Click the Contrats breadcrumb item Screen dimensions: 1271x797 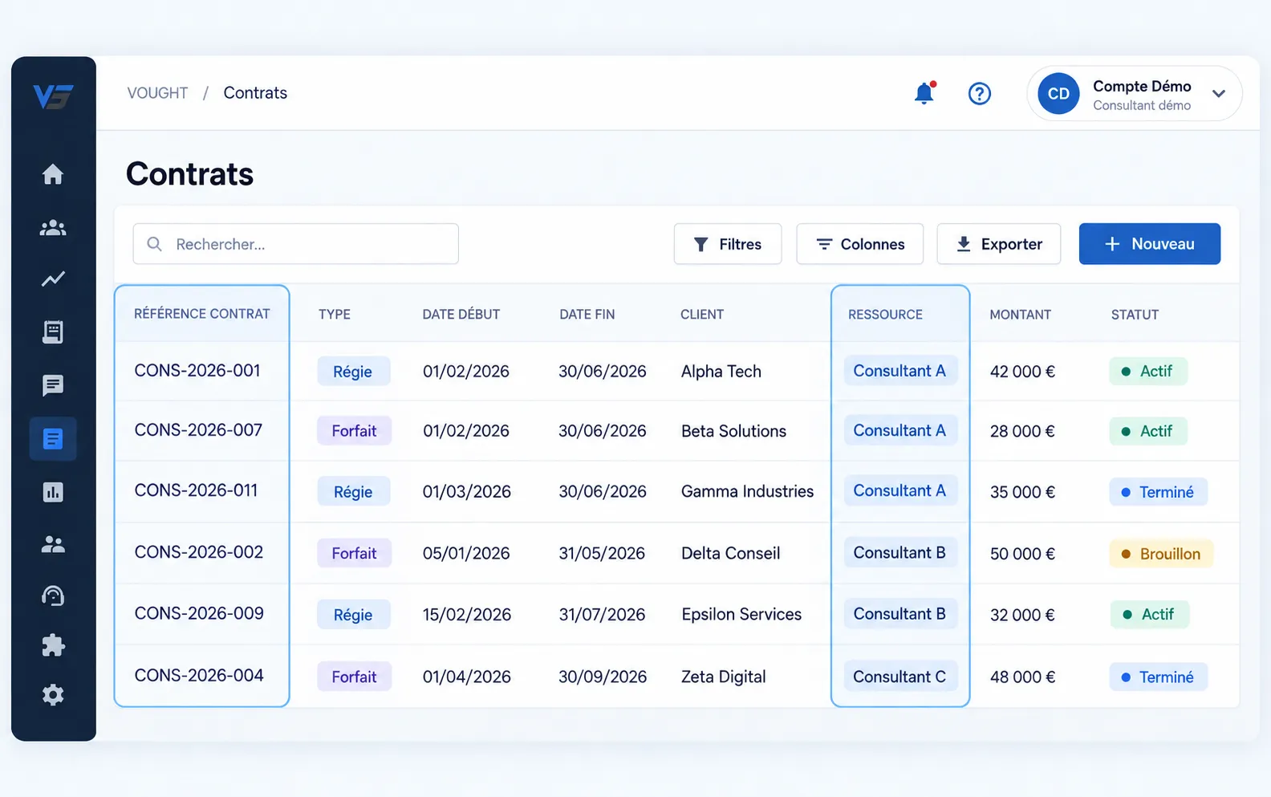(255, 93)
